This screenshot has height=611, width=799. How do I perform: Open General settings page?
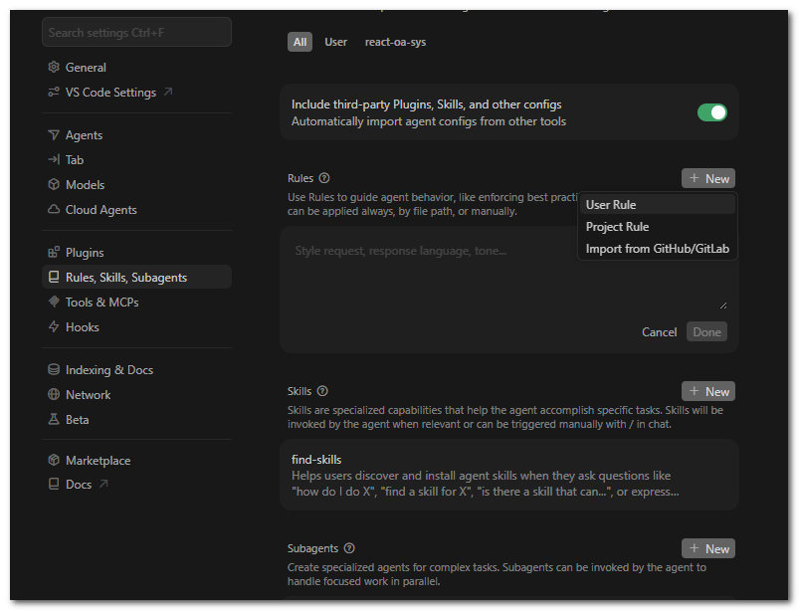pos(136,67)
